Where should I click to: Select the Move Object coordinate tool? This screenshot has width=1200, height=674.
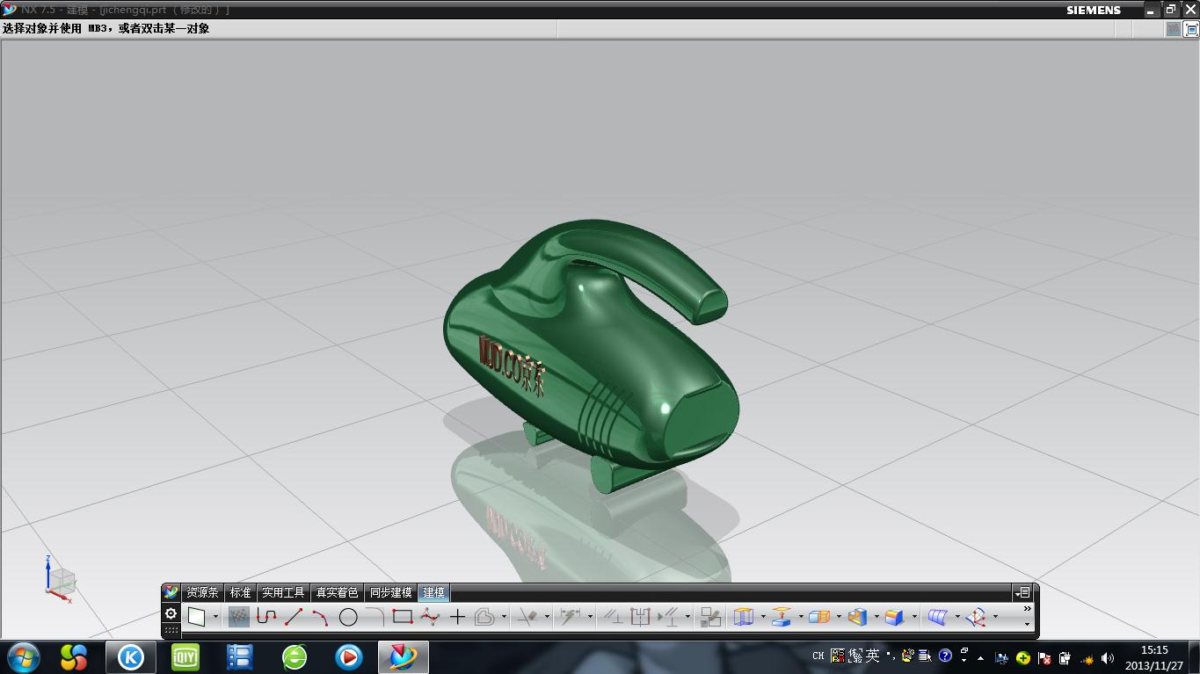click(x=976, y=617)
